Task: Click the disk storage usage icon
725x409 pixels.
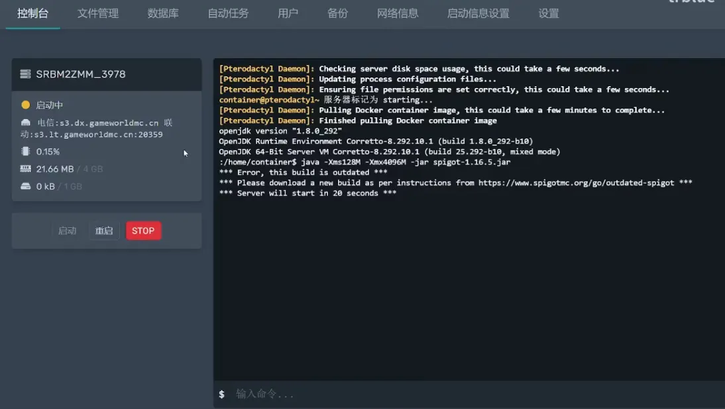Action: click(26, 186)
